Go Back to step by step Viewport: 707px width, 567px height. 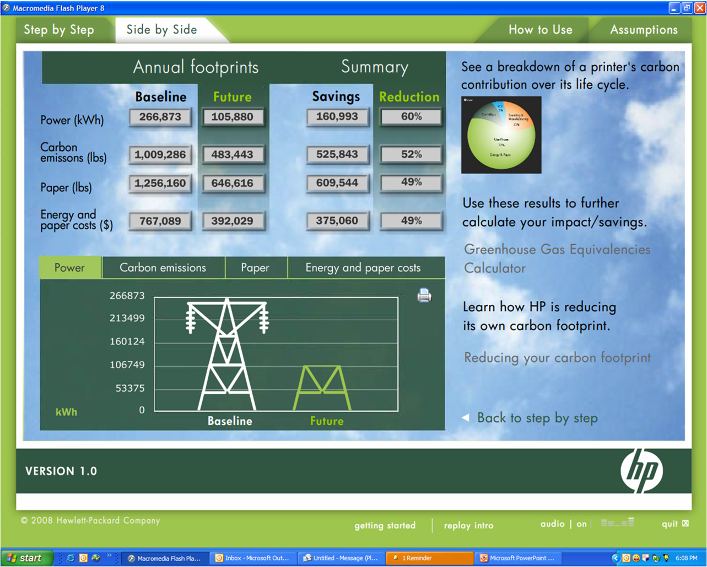(x=537, y=418)
